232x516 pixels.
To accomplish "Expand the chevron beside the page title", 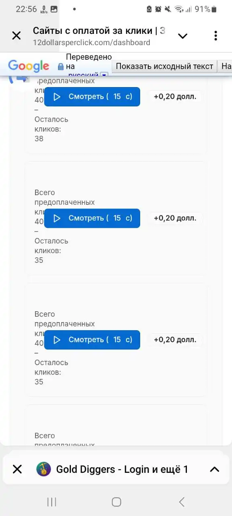I will click(x=182, y=35).
